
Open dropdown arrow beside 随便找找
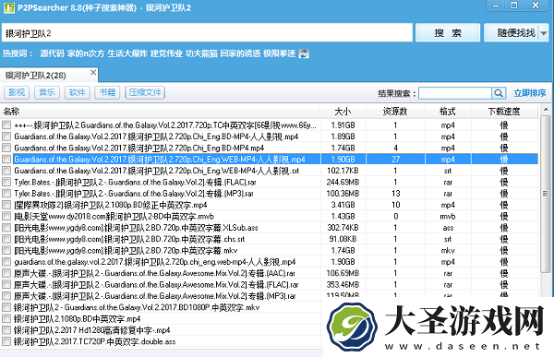click(x=544, y=33)
